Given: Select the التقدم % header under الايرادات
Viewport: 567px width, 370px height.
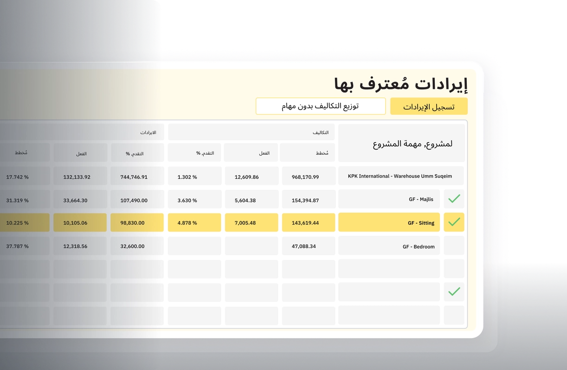Looking at the screenshot, I should pyautogui.click(x=137, y=152).
